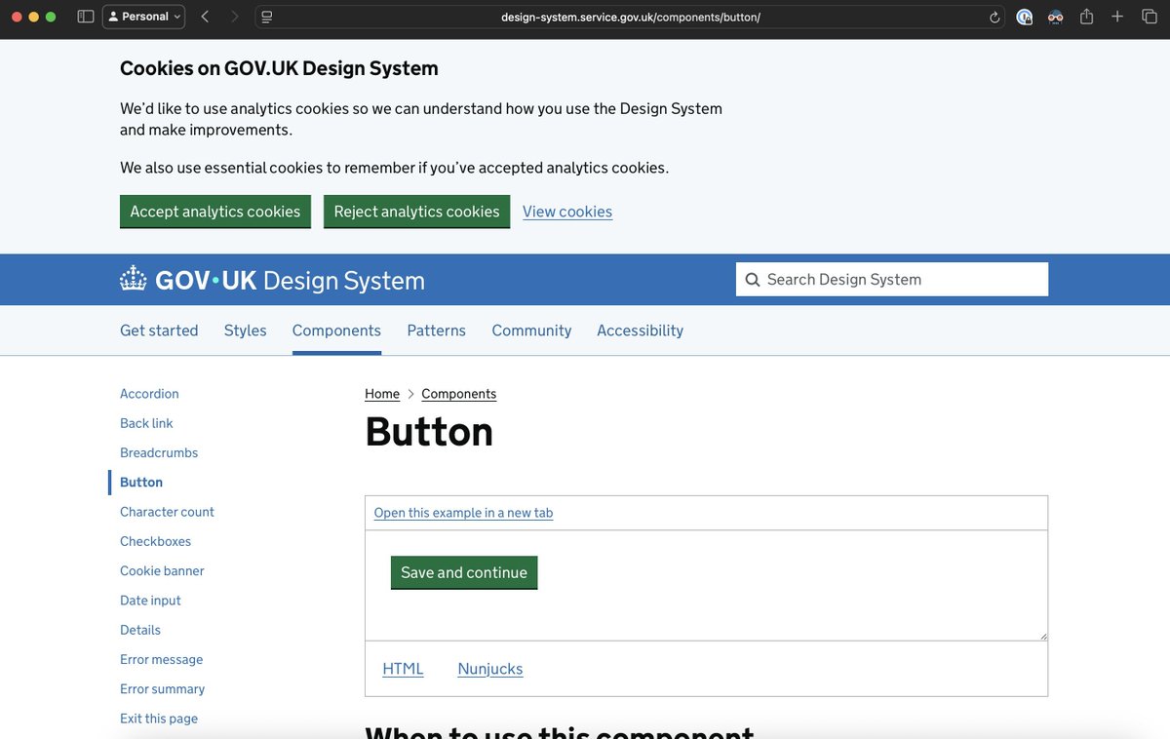
Task: Reload the page with the refresh icon
Action: 994,17
